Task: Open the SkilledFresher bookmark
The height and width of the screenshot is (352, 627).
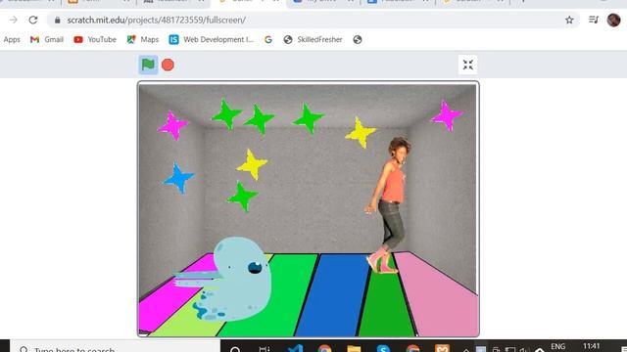Action: [313, 39]
